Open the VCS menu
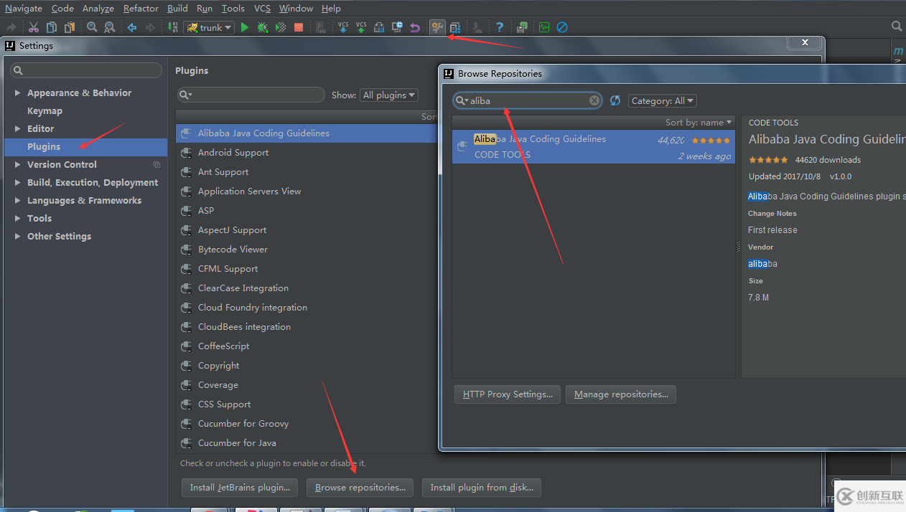 coord(262,8)
